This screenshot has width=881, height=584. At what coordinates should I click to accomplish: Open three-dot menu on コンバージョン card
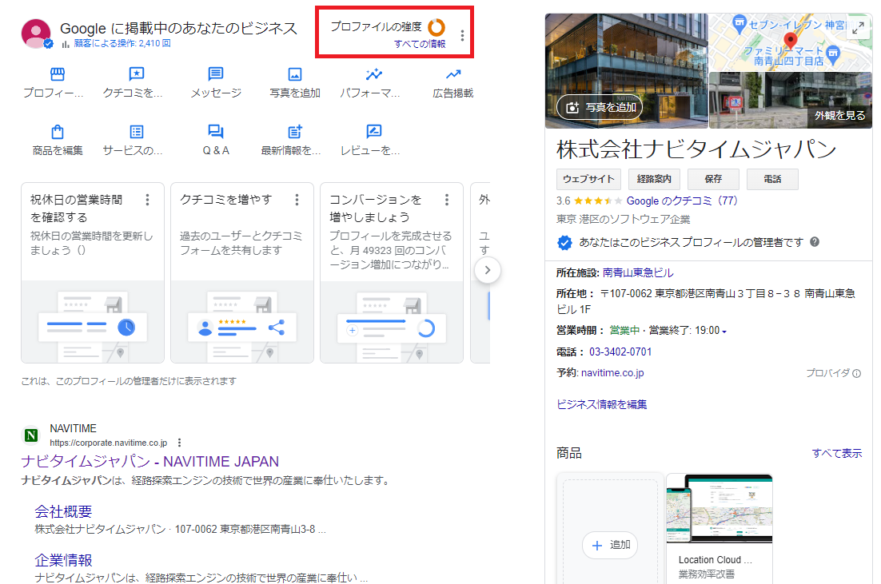pos(447,200)
